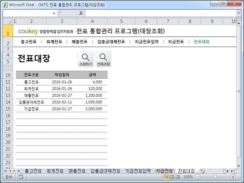Click cell with amount 4,000
This screenshot has height=183, width=244.
92,82
